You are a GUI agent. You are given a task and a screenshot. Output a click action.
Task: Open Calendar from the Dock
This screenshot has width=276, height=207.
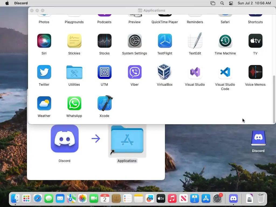pos(105,199)
